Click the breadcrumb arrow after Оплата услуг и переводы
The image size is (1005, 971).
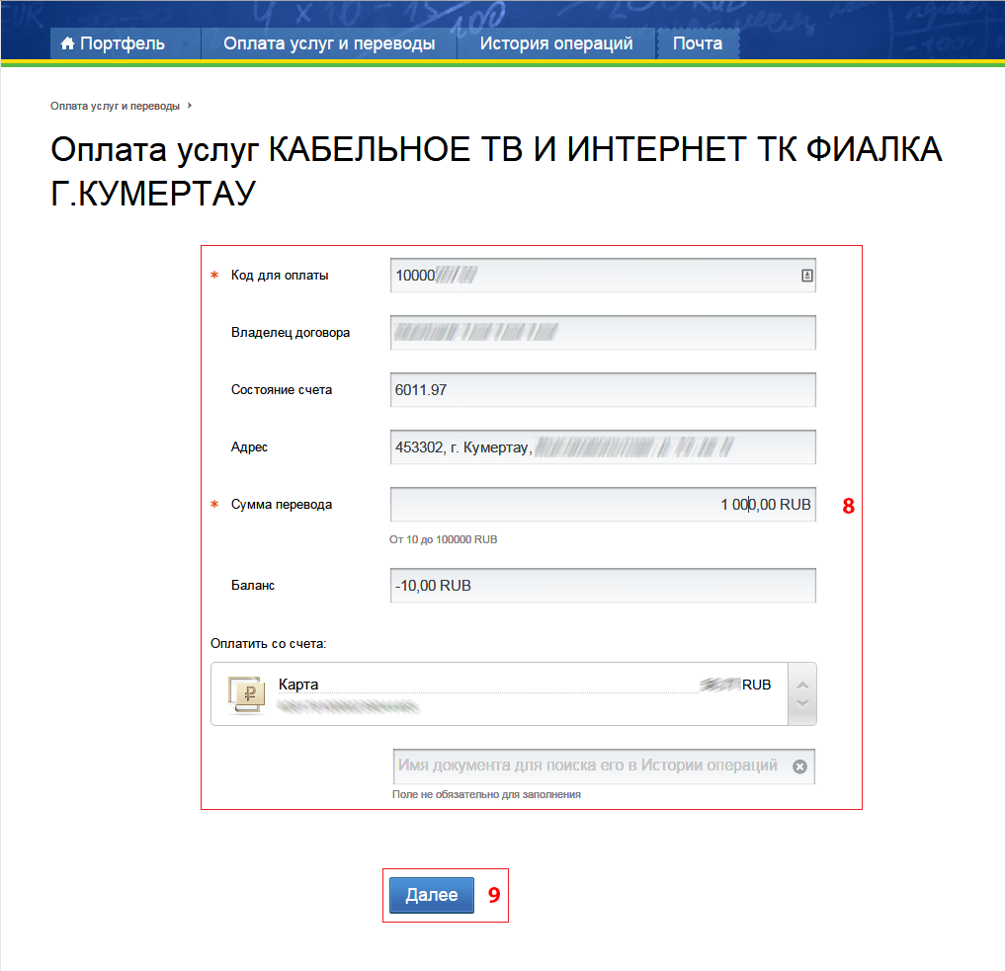(190, 106)
